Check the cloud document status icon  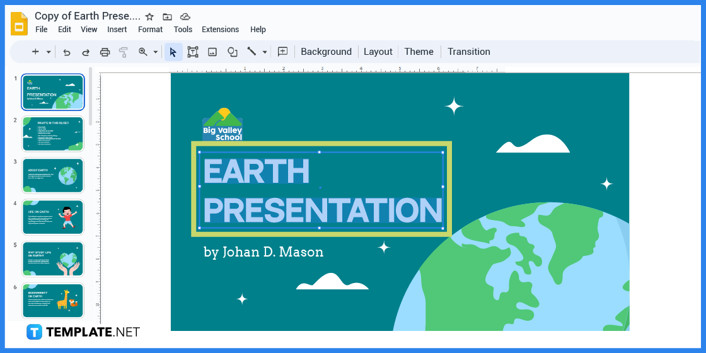(185, 16)
